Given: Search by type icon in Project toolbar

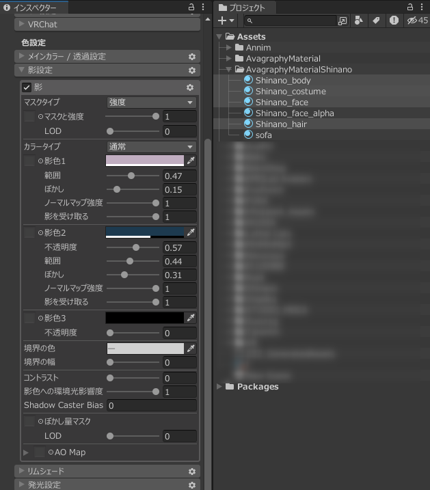Looking at the screenshot, I should pyautogui.click(x=359, y=21).
